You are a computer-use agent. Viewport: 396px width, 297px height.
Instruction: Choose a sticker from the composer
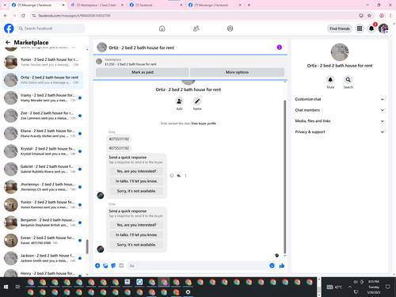113,265
